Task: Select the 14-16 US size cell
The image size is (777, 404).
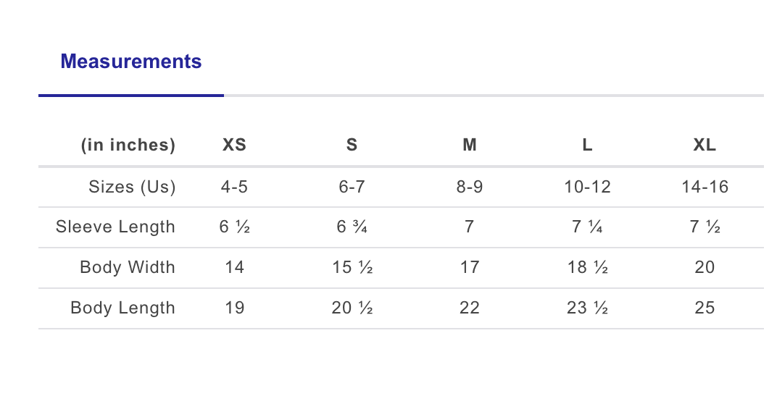Action: [705, 187]
